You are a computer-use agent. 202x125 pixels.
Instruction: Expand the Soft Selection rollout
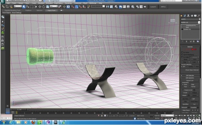pyautogui.click(x=190, y=75)
